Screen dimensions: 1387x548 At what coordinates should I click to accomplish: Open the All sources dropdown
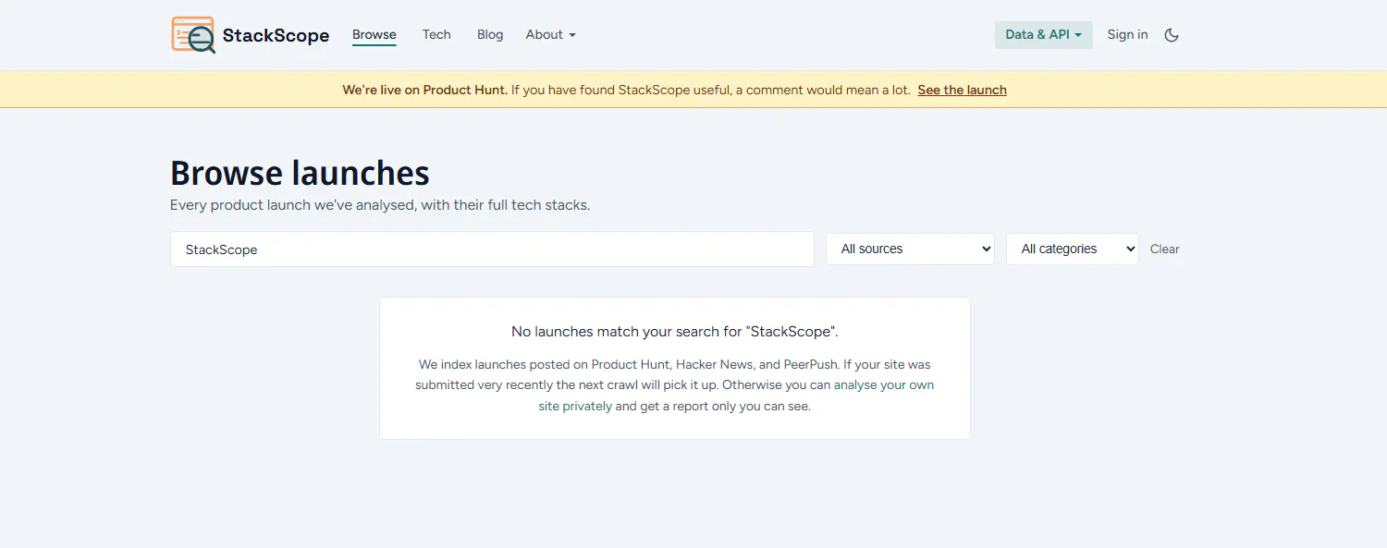(910, 249)
